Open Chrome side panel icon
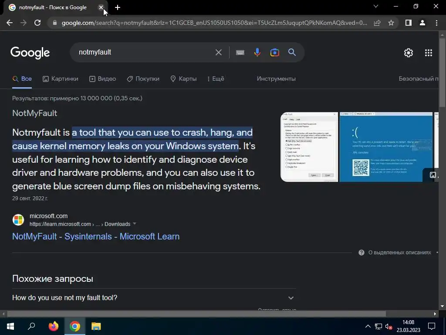 [409, 23]
